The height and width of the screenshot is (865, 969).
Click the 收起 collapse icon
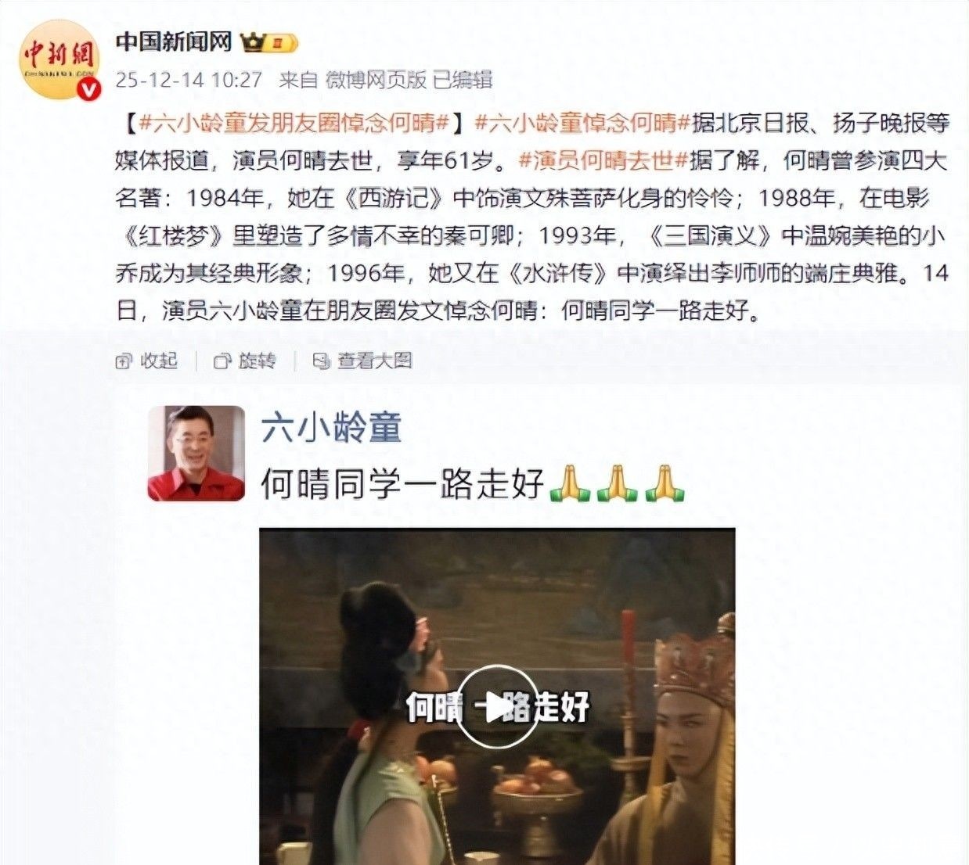tap(124, 361)
